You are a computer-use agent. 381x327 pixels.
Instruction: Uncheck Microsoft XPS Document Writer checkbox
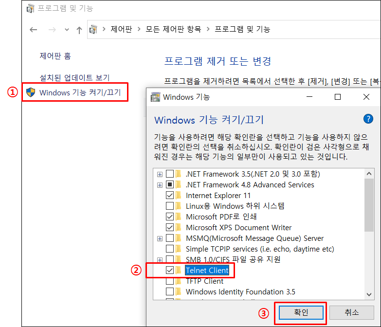pyautogui.click(x=170, y=227)
